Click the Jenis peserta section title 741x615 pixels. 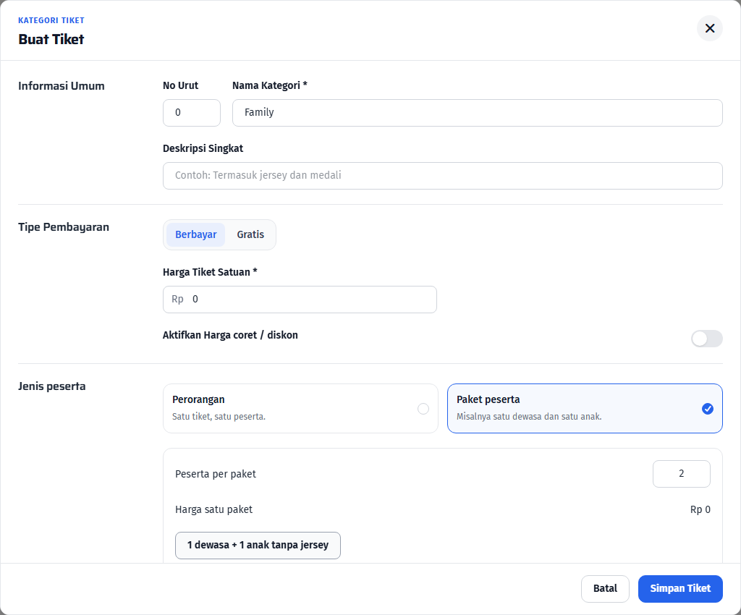point(52,386)
